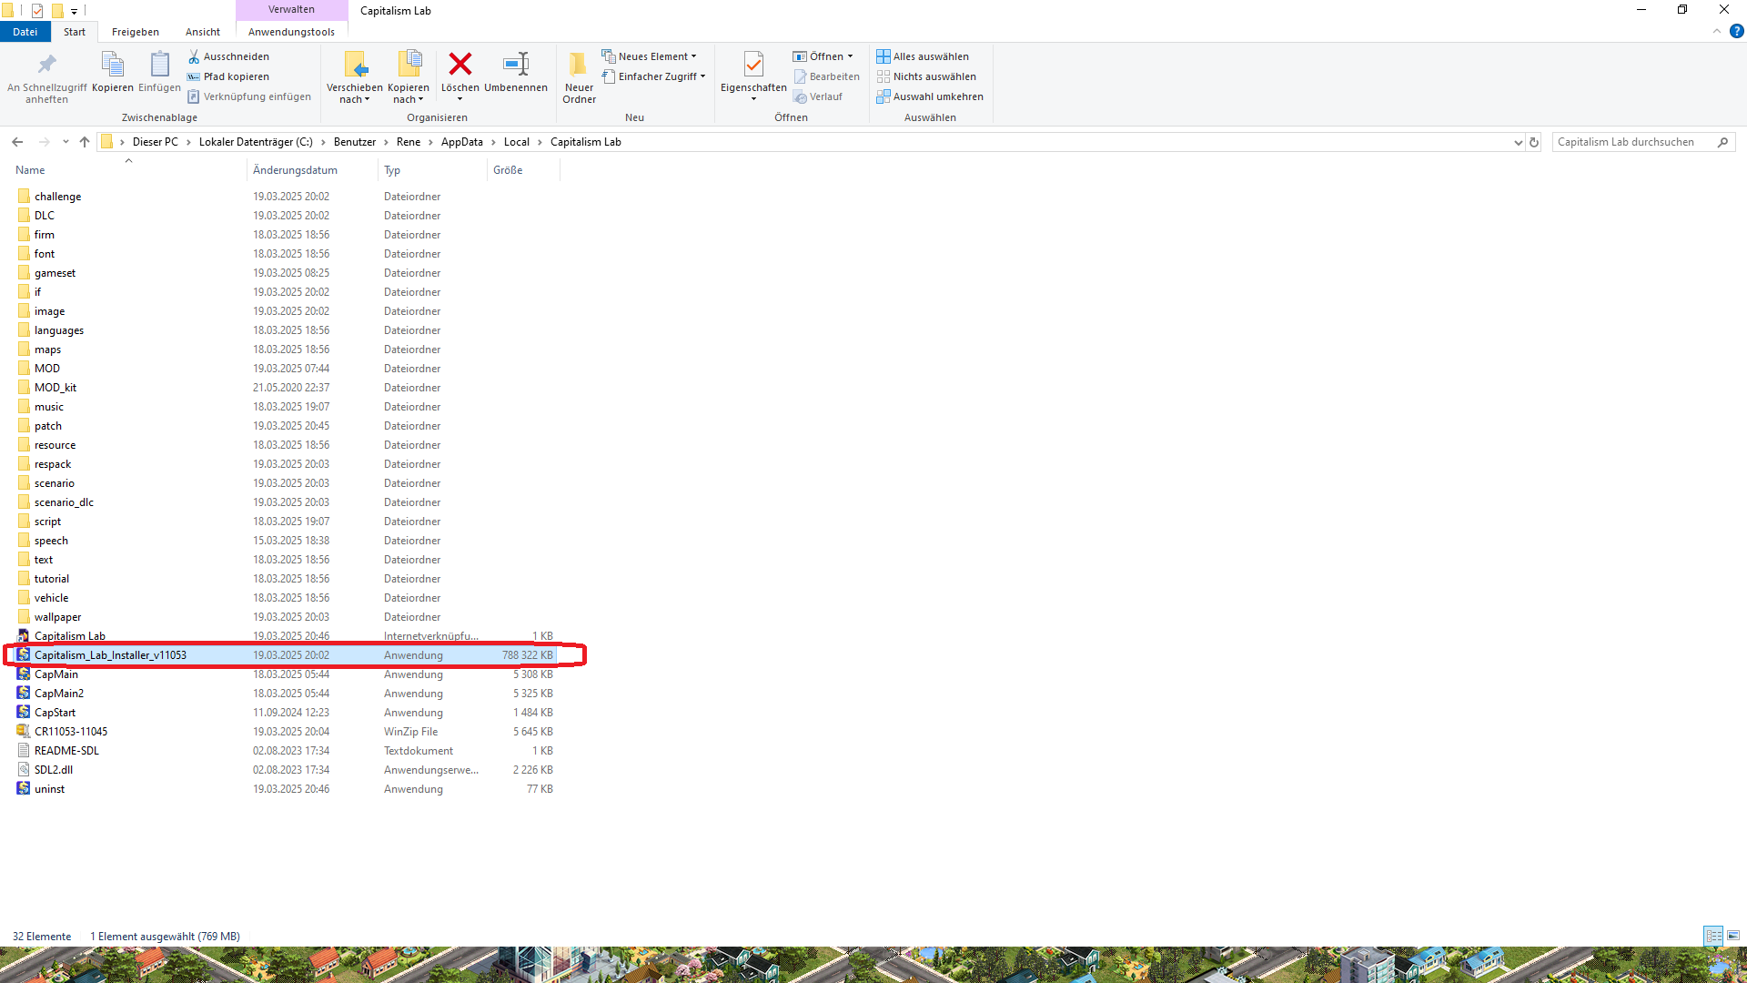Screen dimensions: 1747x983
Task: Click Auswahl umkehren
Action: (x=930, y=96)
